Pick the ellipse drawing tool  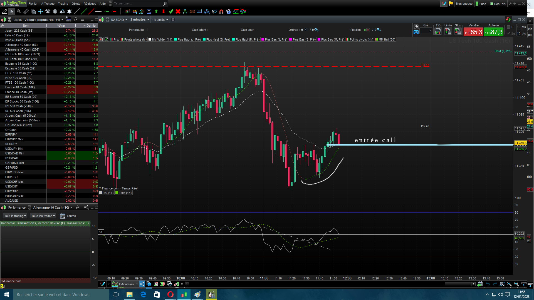click(x=192, y=11)
